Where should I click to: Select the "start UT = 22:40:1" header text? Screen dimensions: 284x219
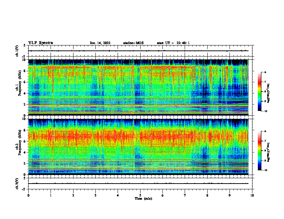click(173, 43)
